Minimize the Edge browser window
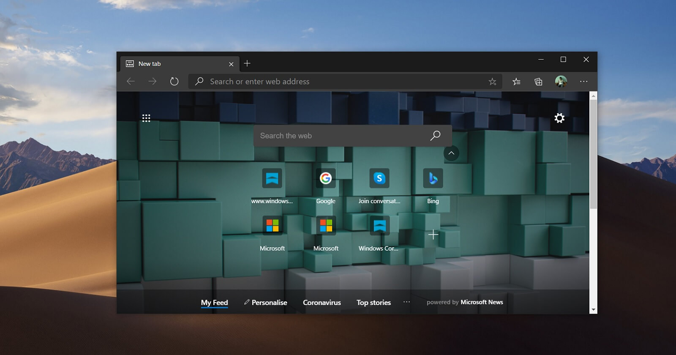676x355 pixels. point(541,60)
